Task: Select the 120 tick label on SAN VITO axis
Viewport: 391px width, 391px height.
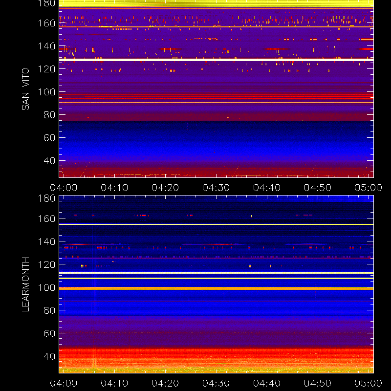Action: click(46, 69)
